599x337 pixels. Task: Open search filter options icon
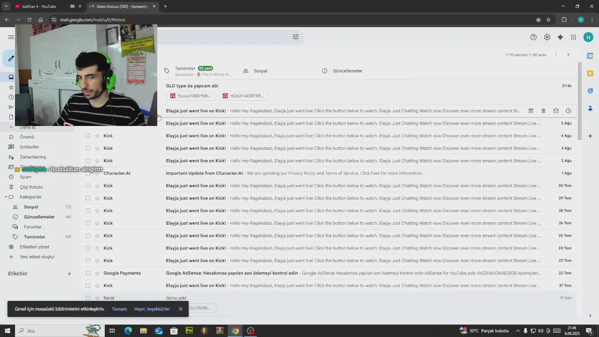(x=296, y=37)
